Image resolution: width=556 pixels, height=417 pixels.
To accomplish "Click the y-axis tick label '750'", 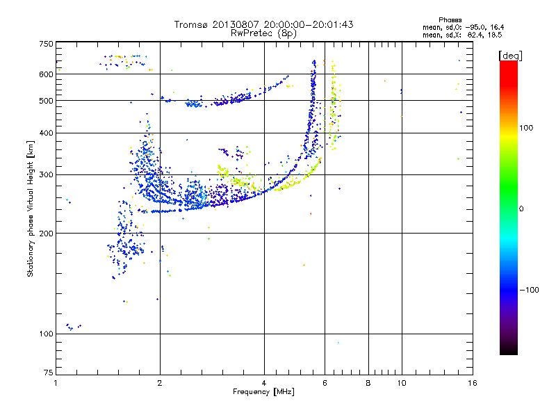I will [46, 44].
